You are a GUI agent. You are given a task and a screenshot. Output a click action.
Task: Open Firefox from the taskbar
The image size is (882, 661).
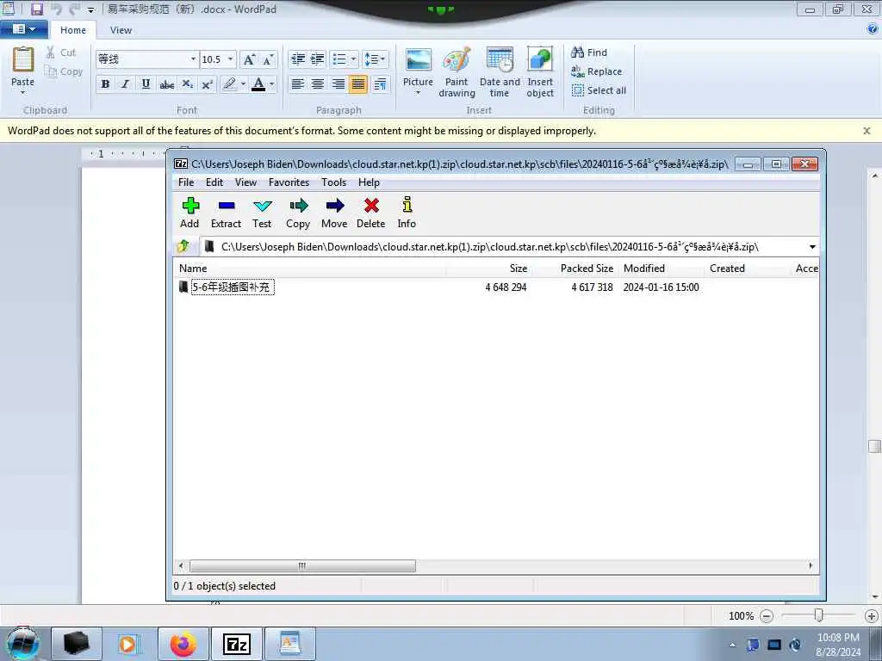click(183, 644)
